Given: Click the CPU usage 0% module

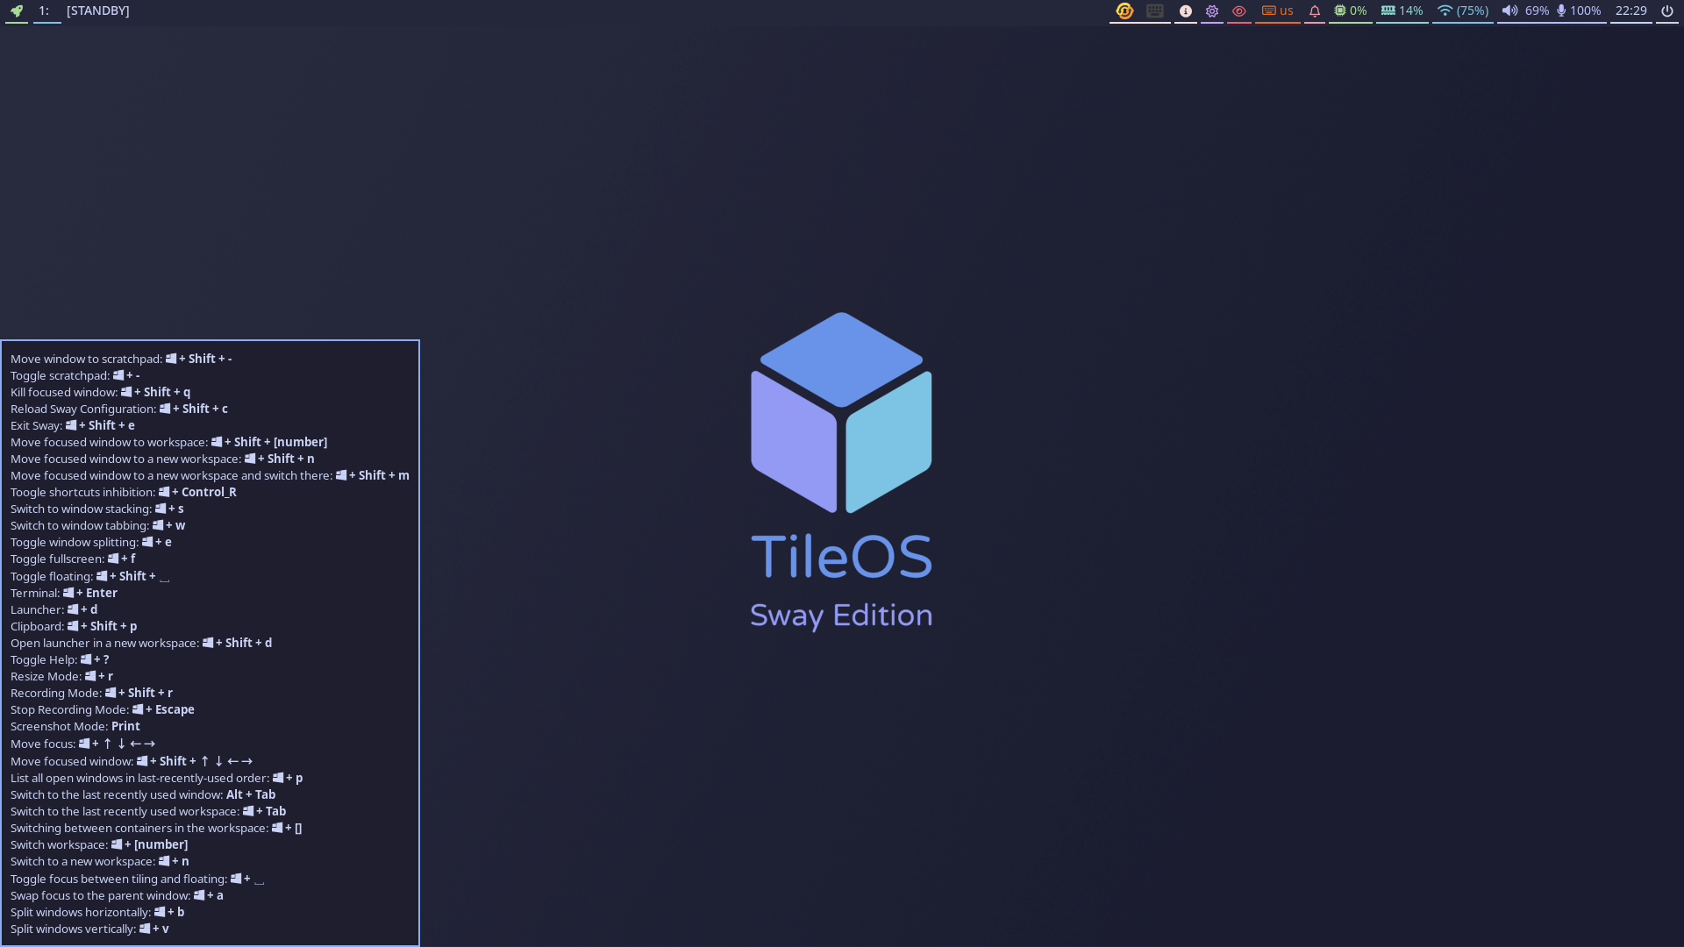Looking at the screenshot, I should (1351, 11).
